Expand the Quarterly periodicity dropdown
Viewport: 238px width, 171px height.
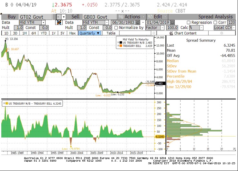click(89, 33)
